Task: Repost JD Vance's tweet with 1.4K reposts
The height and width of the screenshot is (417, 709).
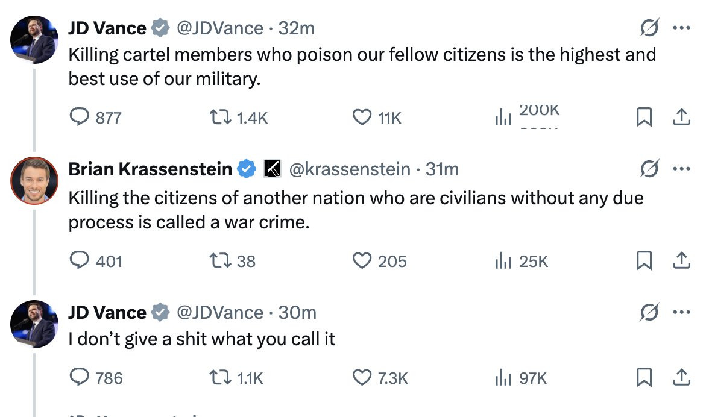Action: tap(239, 118)
